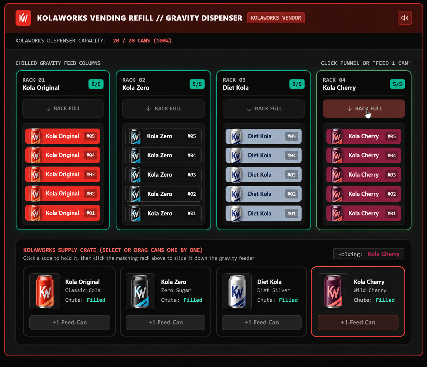The image size is (427, 367).
Task: Click the KolaWorks Vendor badge
Action: point(276,18)
